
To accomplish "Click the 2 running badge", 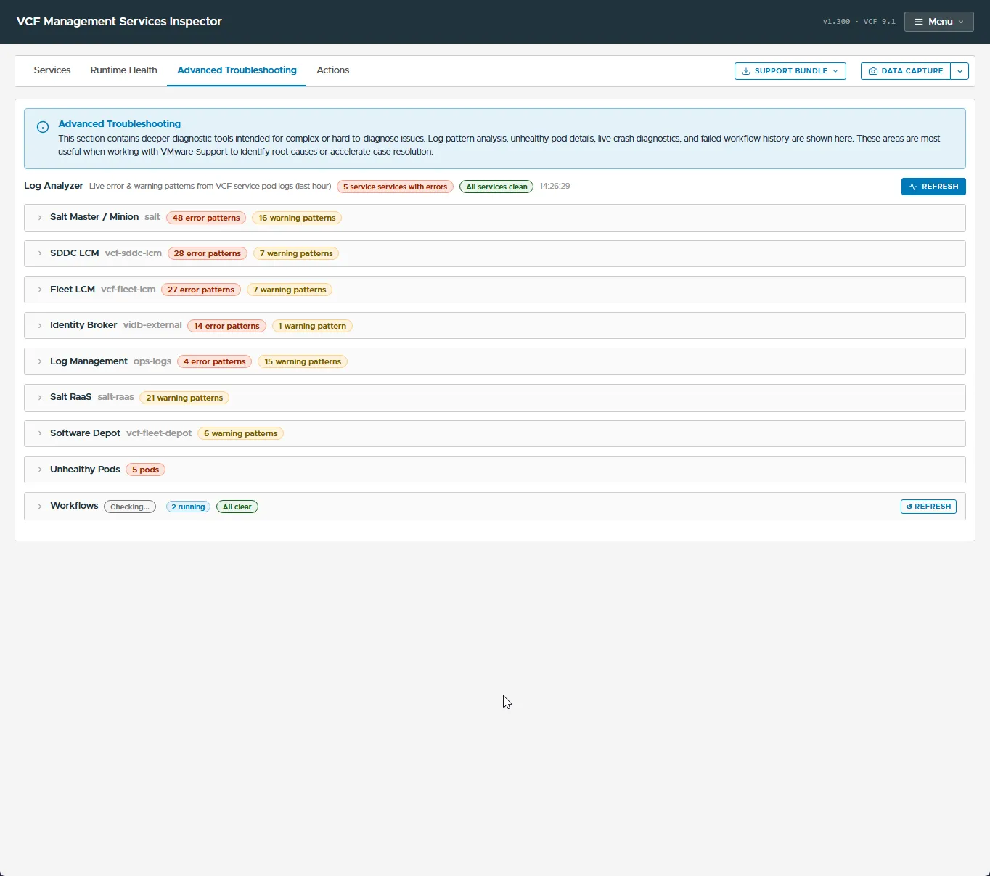I will tap(188, 507).
